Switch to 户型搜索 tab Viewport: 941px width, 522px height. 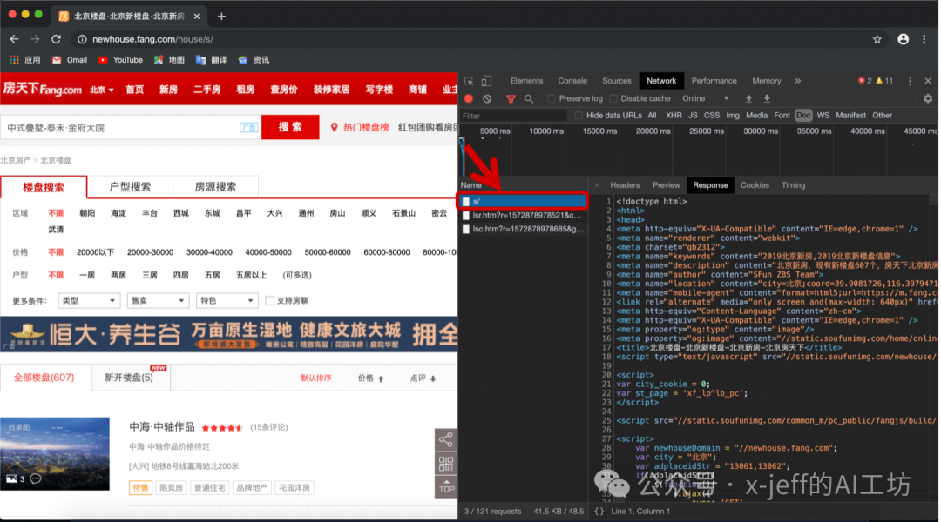[130, 187]
